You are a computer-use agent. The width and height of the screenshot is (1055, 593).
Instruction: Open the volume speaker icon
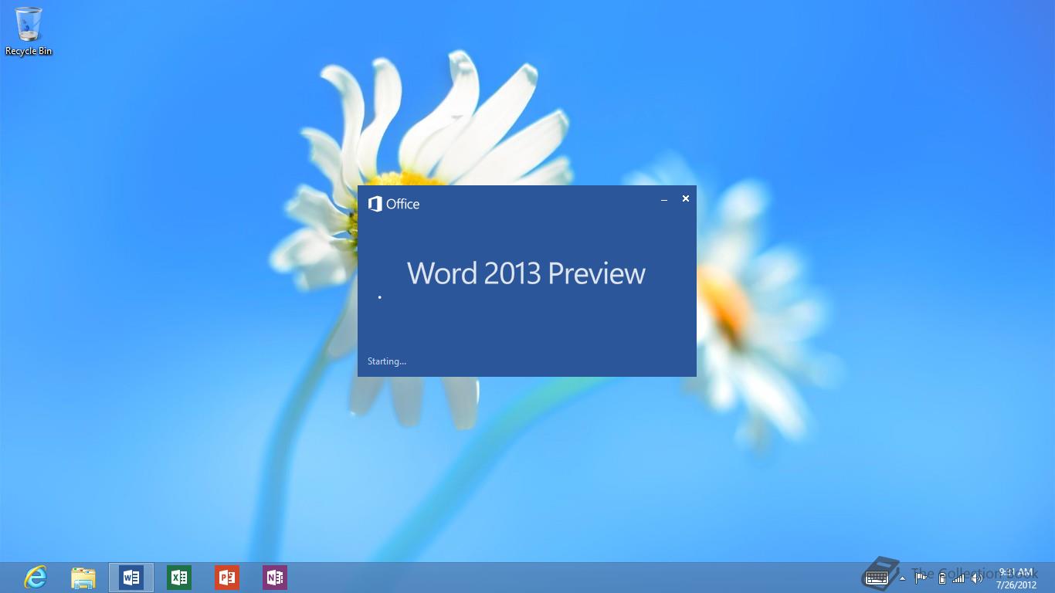[977, 578]
